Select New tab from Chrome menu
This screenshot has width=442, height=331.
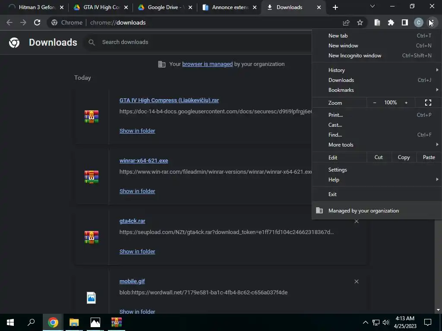point(377,36)
